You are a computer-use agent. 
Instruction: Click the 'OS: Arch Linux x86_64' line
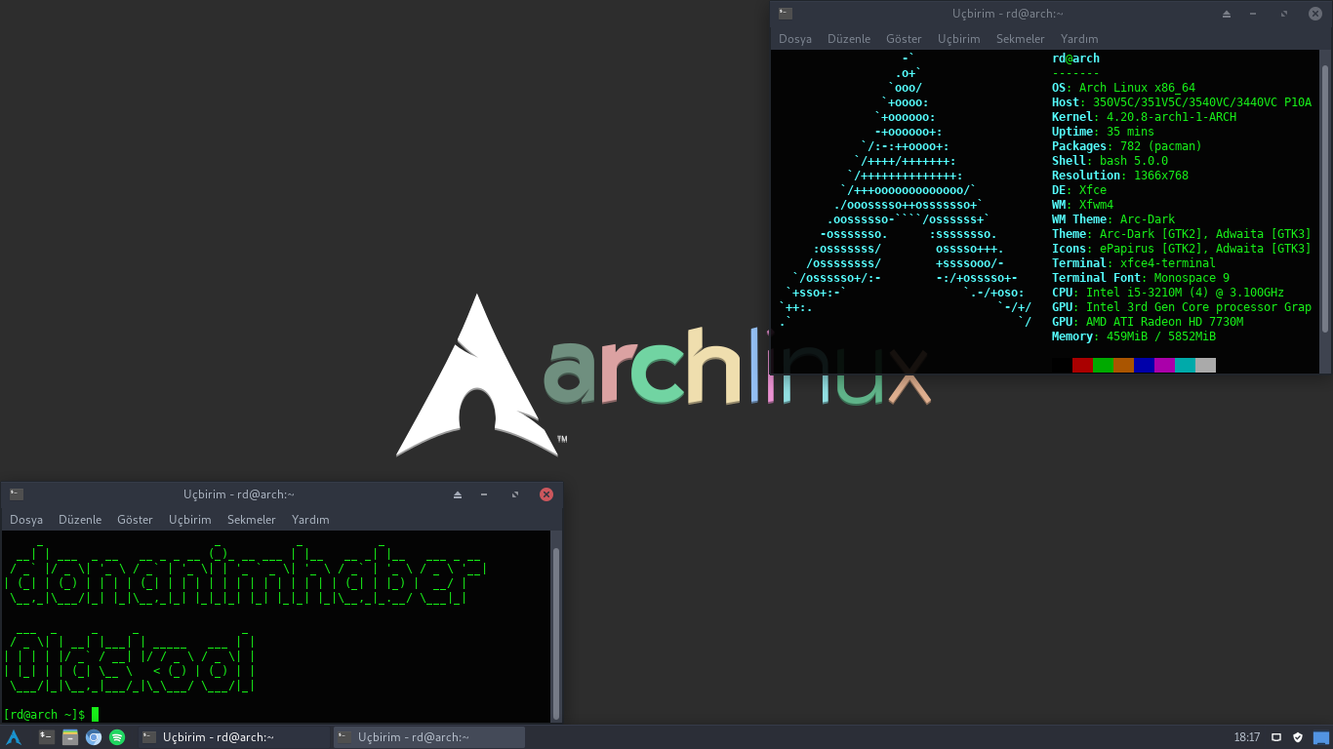click(x=1123, y=88)
